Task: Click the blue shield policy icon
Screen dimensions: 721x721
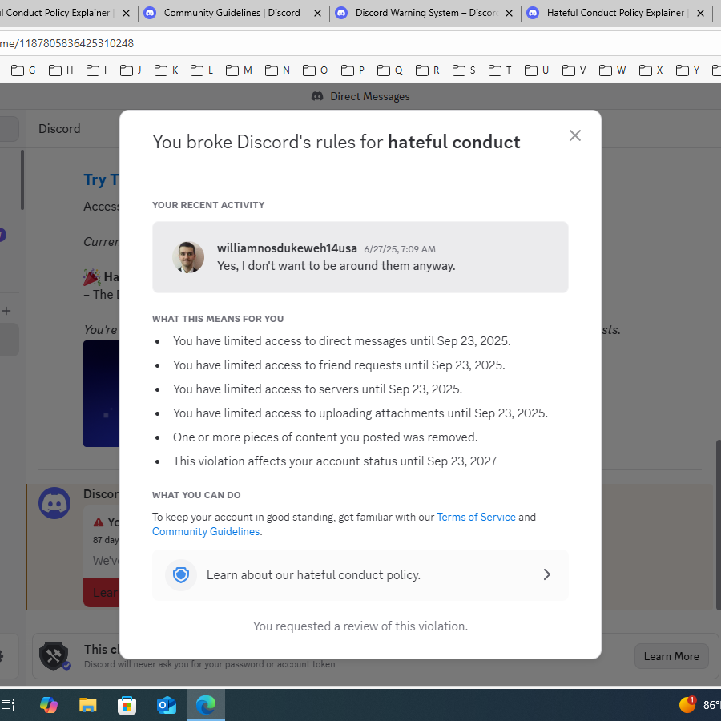Action: 181,574
